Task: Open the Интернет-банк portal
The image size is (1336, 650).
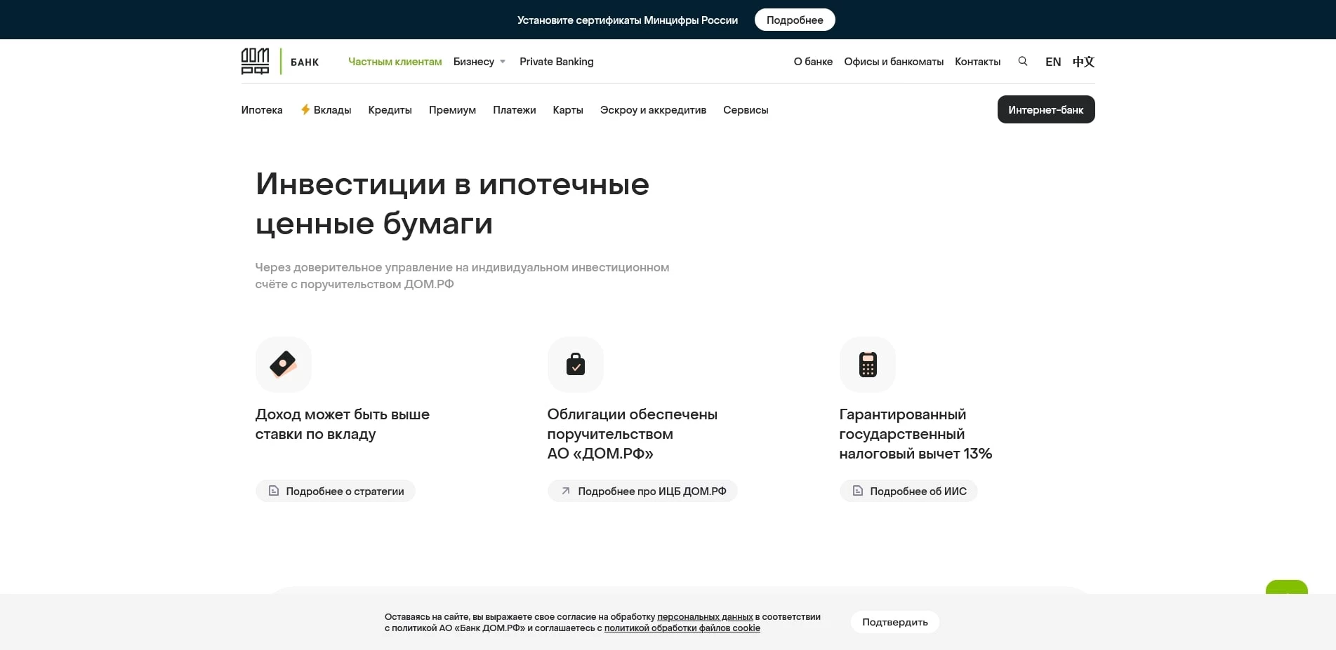Action: tap(1045, 109)
